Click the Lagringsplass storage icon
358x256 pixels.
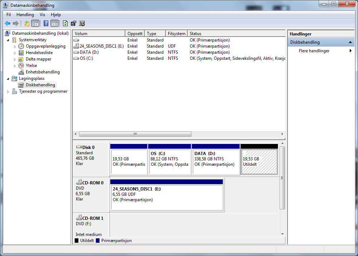(x=14, y=78)
